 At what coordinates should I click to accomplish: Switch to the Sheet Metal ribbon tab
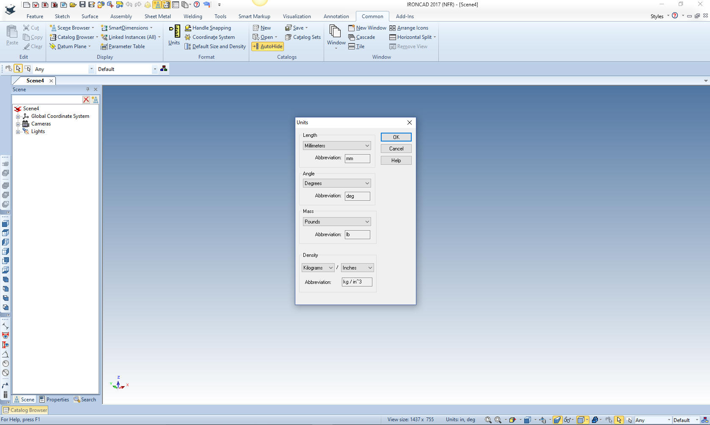[x=157, y=16]
